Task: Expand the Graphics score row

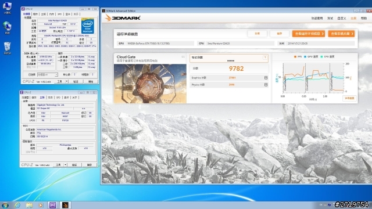Action: click(x=266, y=78)
